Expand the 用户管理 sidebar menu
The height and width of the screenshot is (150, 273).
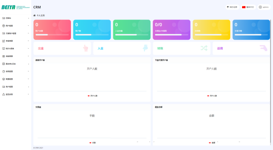pyautogui.click(x=15, y=26)
